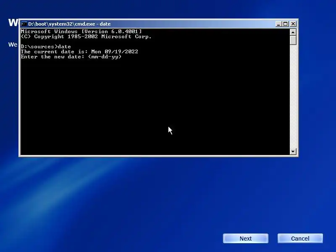This screenshot has height=252, width=336.
Task: Click 'The current date is: Mon 09/19/2022' line
Action: 79,52
